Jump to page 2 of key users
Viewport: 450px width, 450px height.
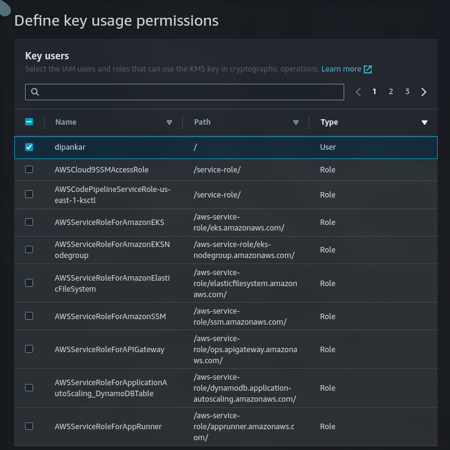click(391, 92)
